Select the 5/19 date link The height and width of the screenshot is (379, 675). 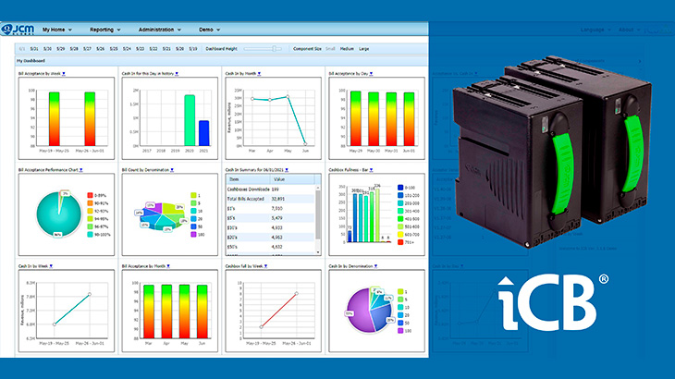click(192, 47)
